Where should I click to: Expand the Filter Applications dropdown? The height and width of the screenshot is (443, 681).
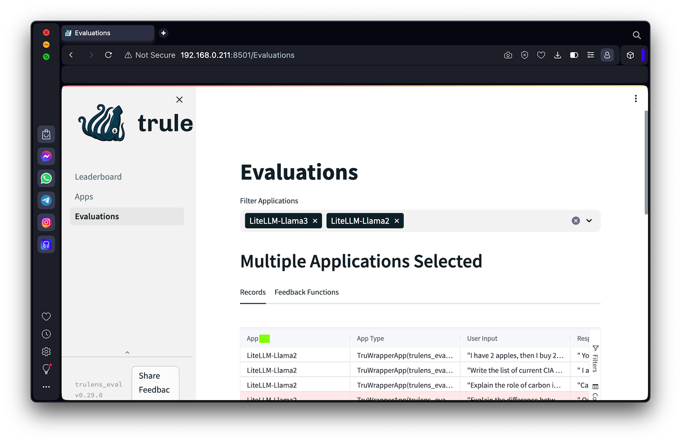pos(589,221)
